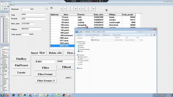Click Edit2 input field

(x=65, y=61)
